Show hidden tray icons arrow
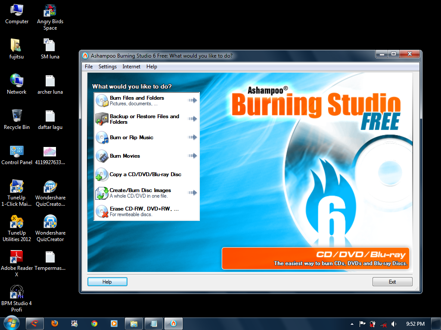 tap(352, 324)
